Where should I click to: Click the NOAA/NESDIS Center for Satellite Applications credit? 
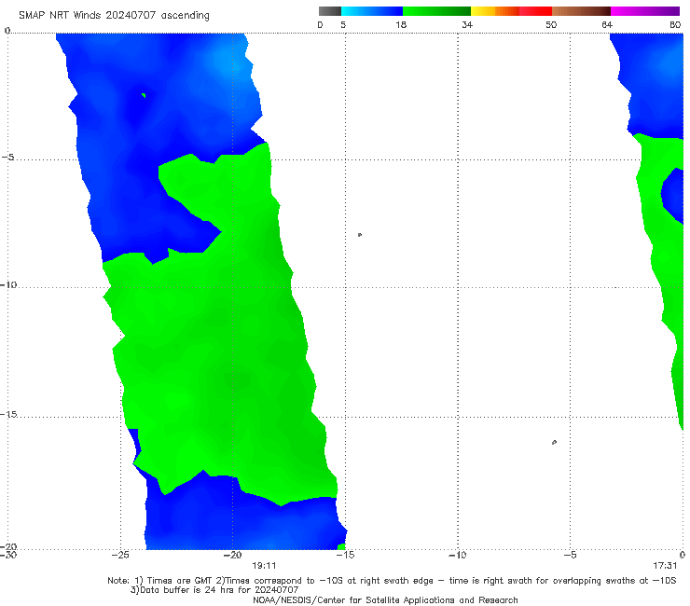[x=385, y=599]
